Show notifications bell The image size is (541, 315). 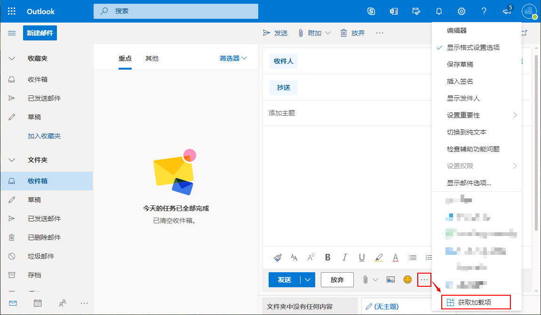[439, 11]
